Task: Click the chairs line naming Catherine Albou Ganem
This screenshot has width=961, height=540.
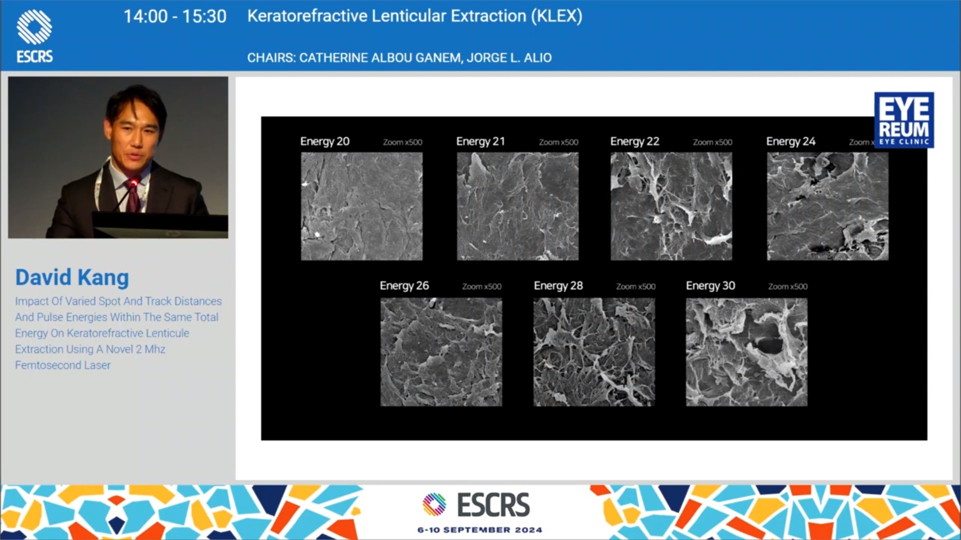Action: [x=399, y=58]
